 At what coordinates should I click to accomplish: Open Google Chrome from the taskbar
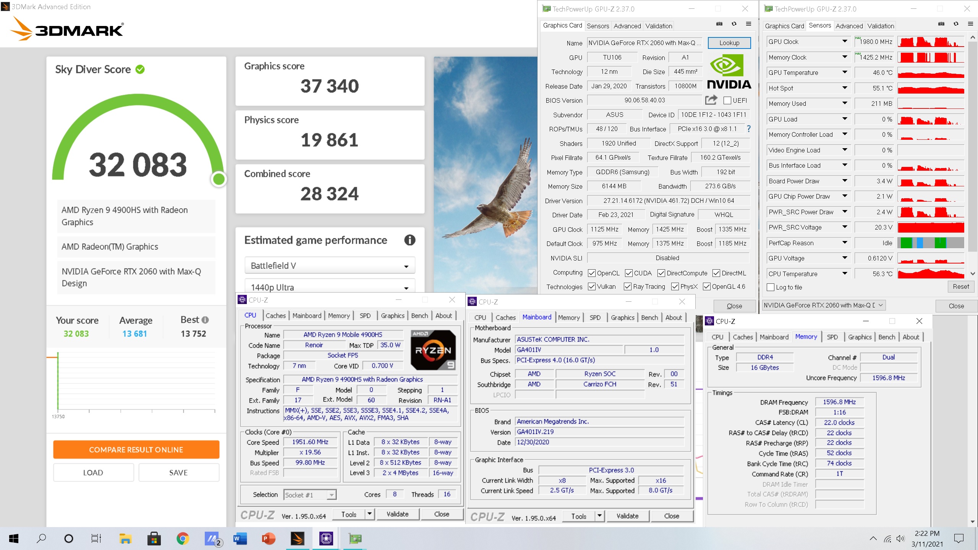(x=183, y=539)
